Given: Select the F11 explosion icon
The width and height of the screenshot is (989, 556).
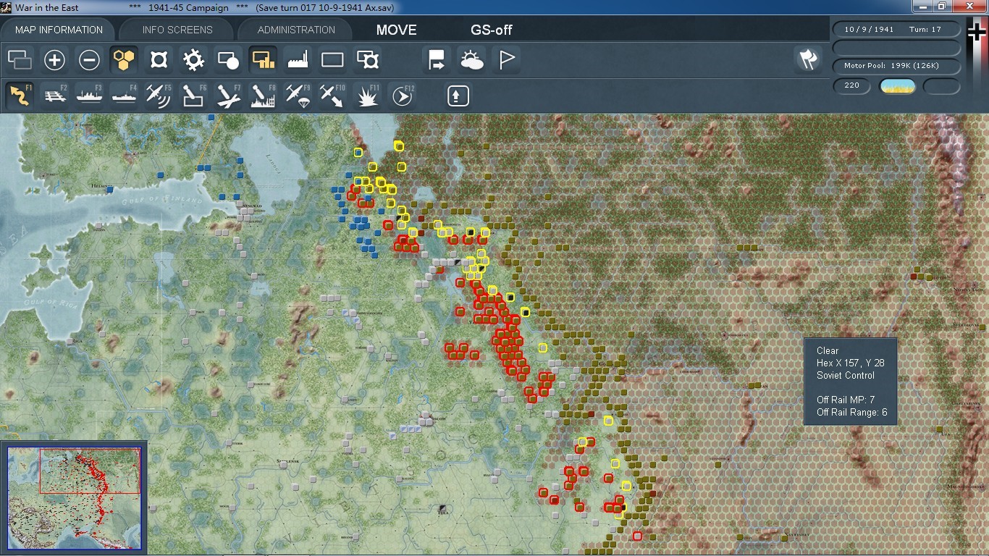Looking at the screenshot, I should tap(367, 96).
